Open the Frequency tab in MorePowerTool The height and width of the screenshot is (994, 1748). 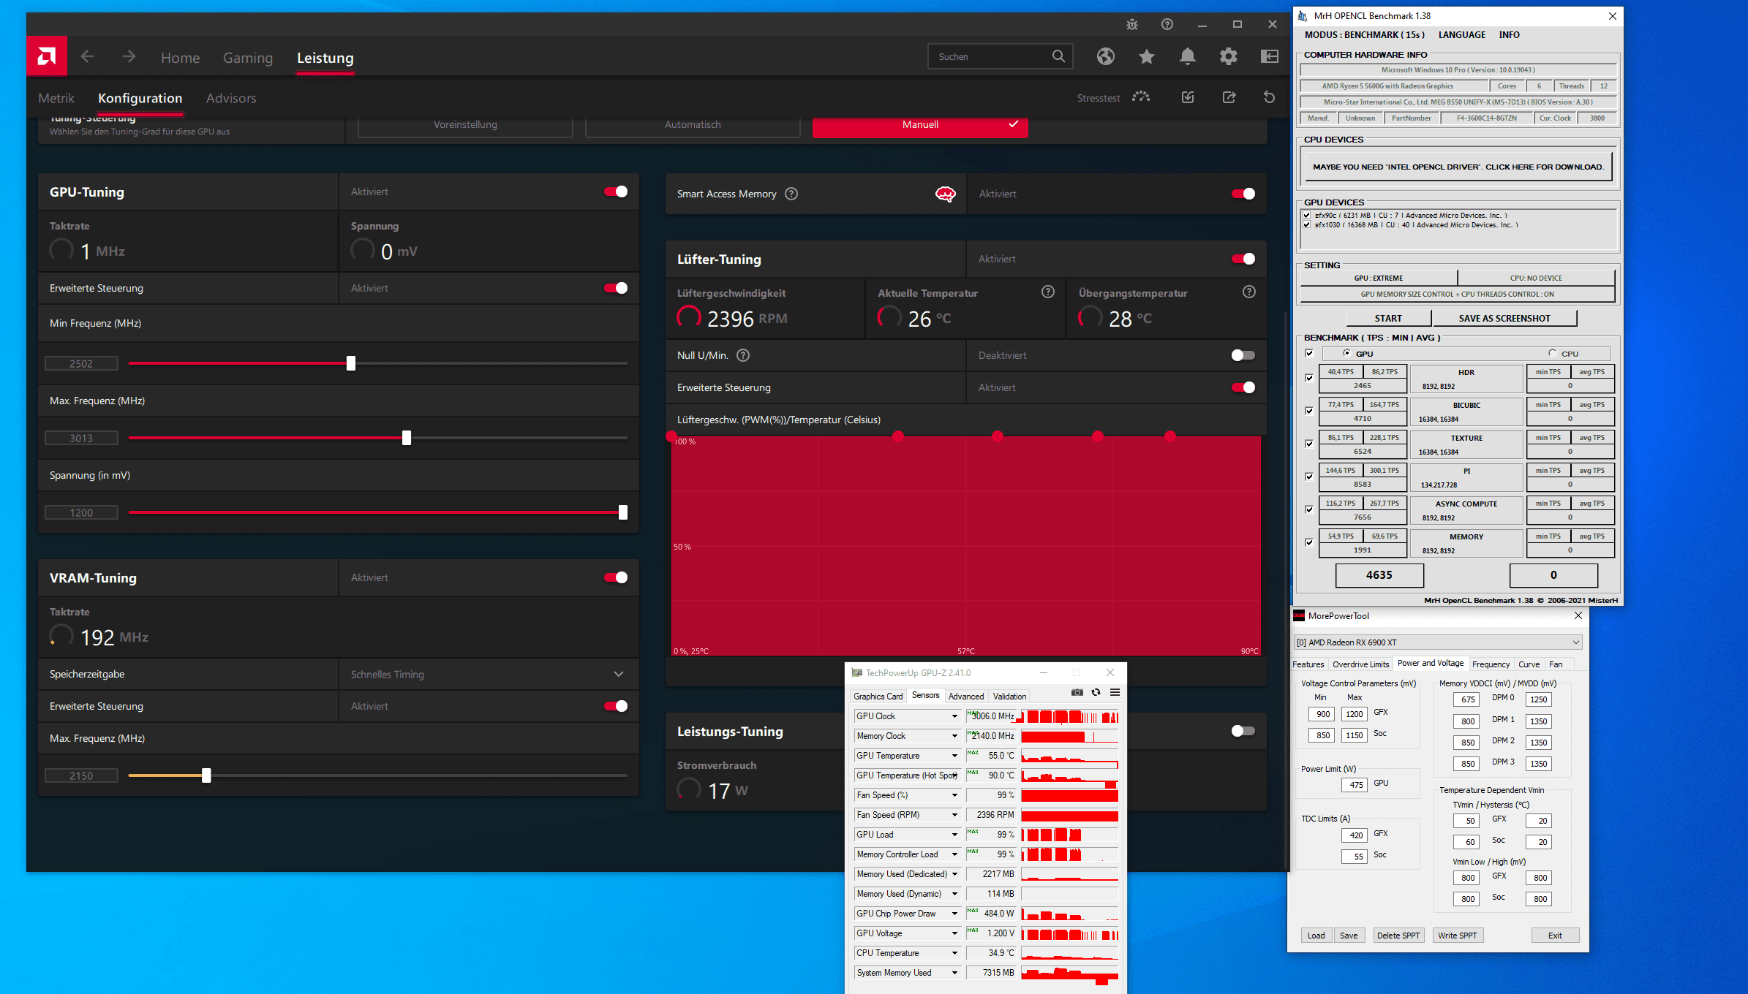click(1490, 664)
